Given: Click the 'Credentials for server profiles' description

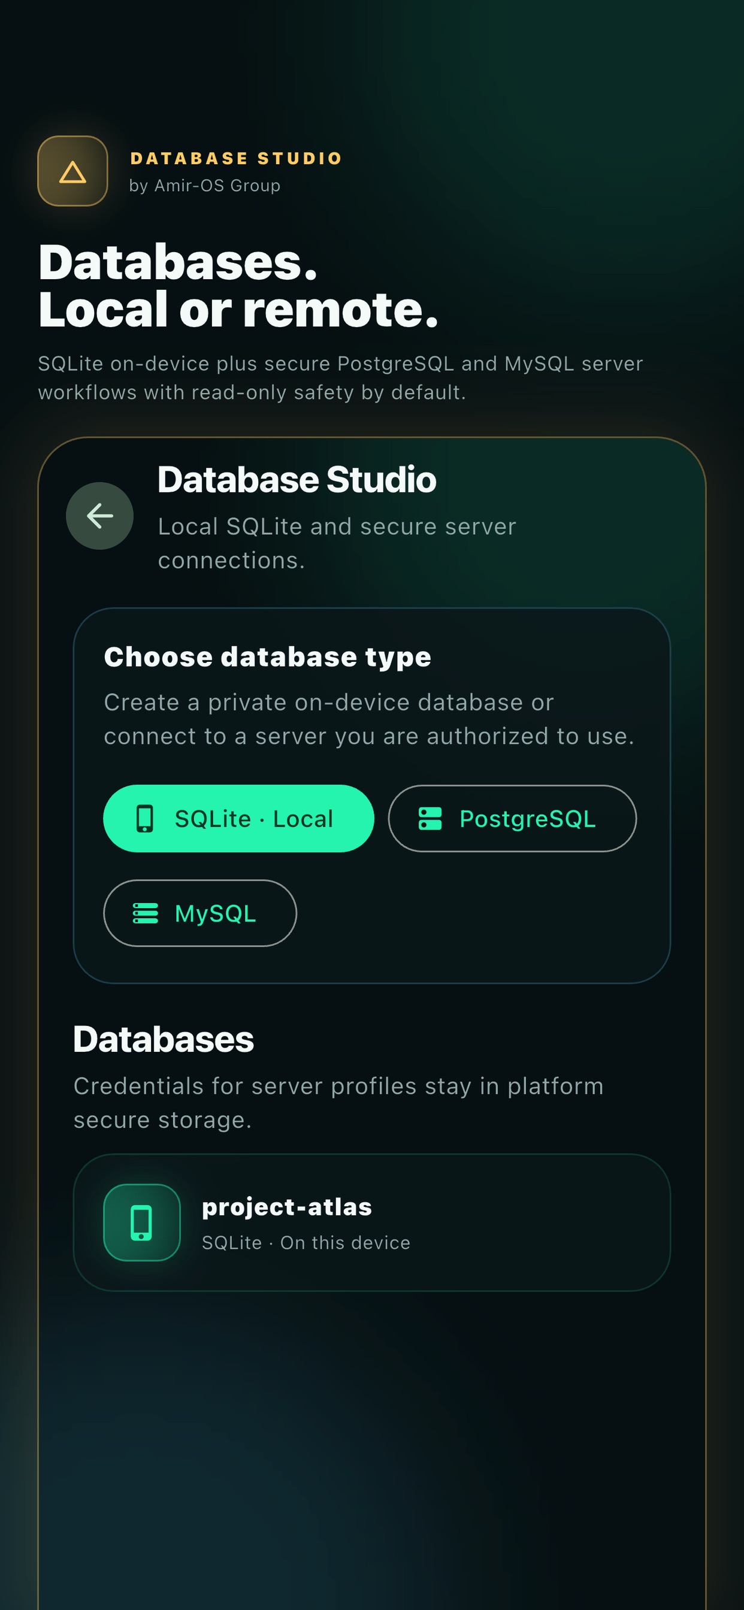Looking at the screenshot, I should 339,1103.
